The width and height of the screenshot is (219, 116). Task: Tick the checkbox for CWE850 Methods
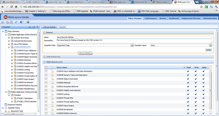46,83
